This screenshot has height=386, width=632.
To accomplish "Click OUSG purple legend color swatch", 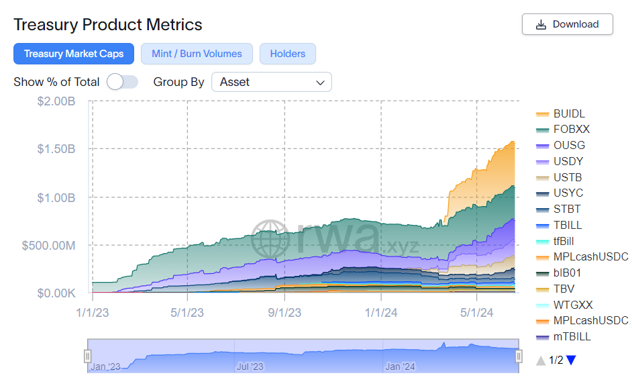I will (543, 146).
